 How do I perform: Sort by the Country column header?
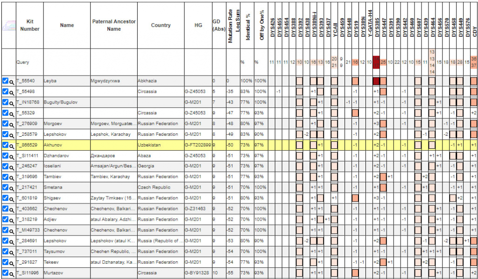[x=161, y=26]
